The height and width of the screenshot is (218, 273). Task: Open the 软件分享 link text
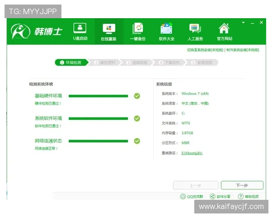point(223,197)
